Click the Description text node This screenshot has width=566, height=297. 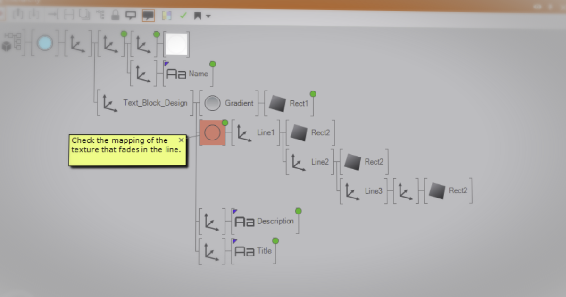[244, 222]
